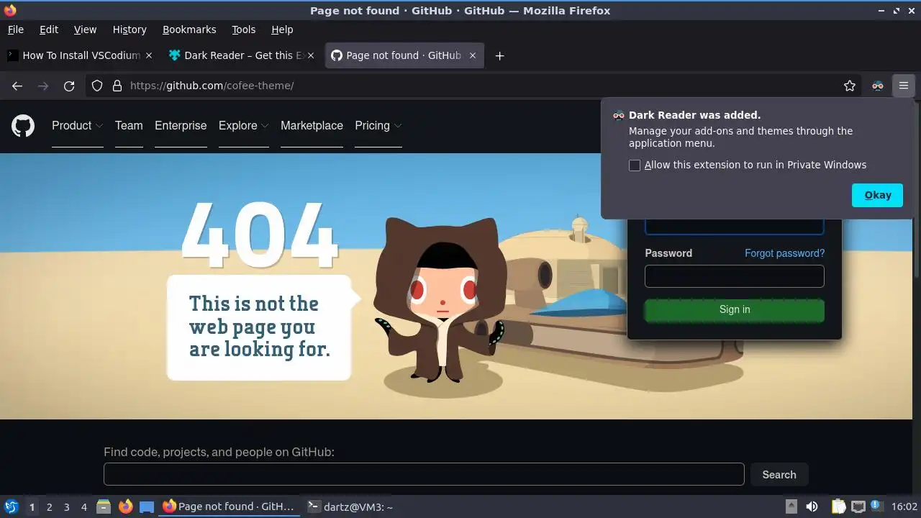
Task: Click the back navigation arrow
Action: pos(17,86)
